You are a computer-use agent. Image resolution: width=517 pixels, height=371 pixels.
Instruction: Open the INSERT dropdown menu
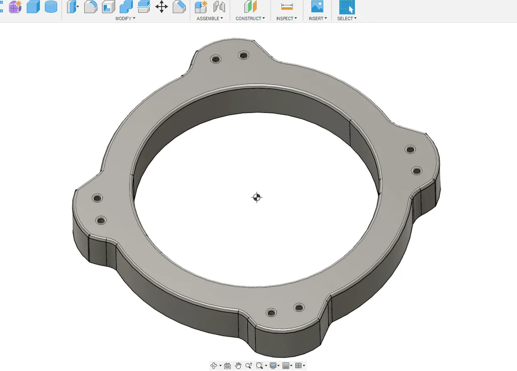318,18
